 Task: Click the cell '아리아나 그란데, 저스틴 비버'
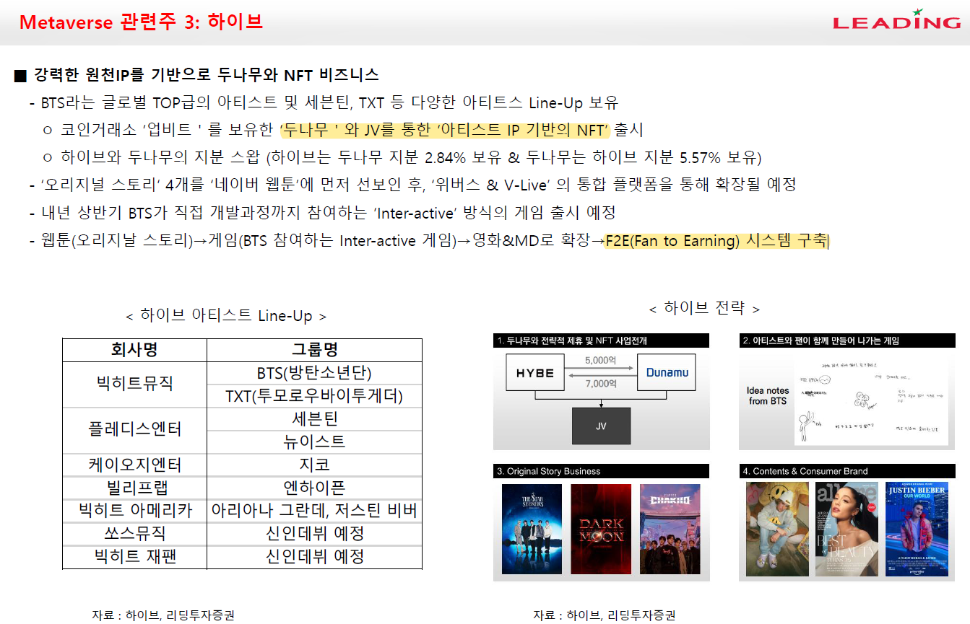(x=314, y=511)
